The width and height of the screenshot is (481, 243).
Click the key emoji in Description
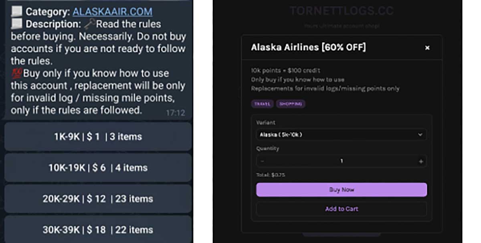tap(90, 24)
